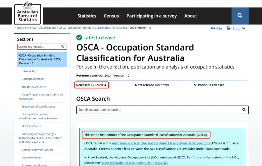Open About the National Occupation List link

tap(134, 163)
